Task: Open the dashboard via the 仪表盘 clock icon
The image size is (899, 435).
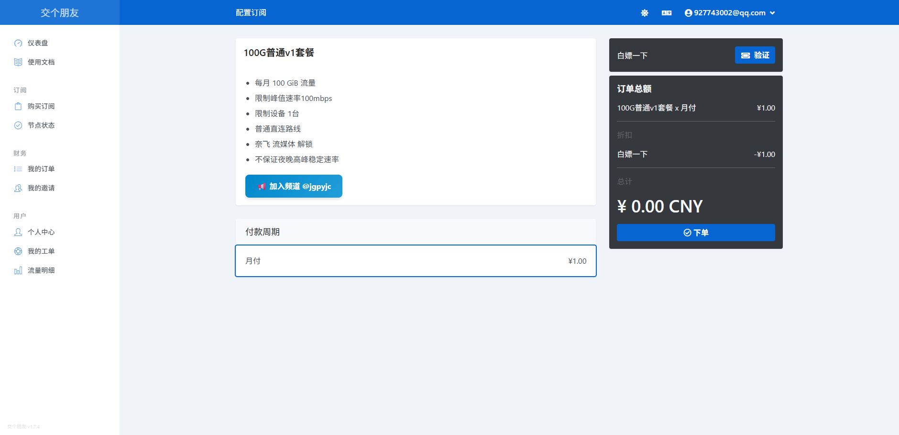Action: (x=18, y=43)
